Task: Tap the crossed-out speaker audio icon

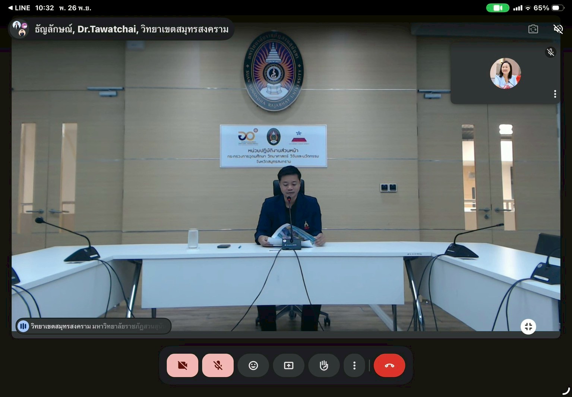Action: coord(558,29)
